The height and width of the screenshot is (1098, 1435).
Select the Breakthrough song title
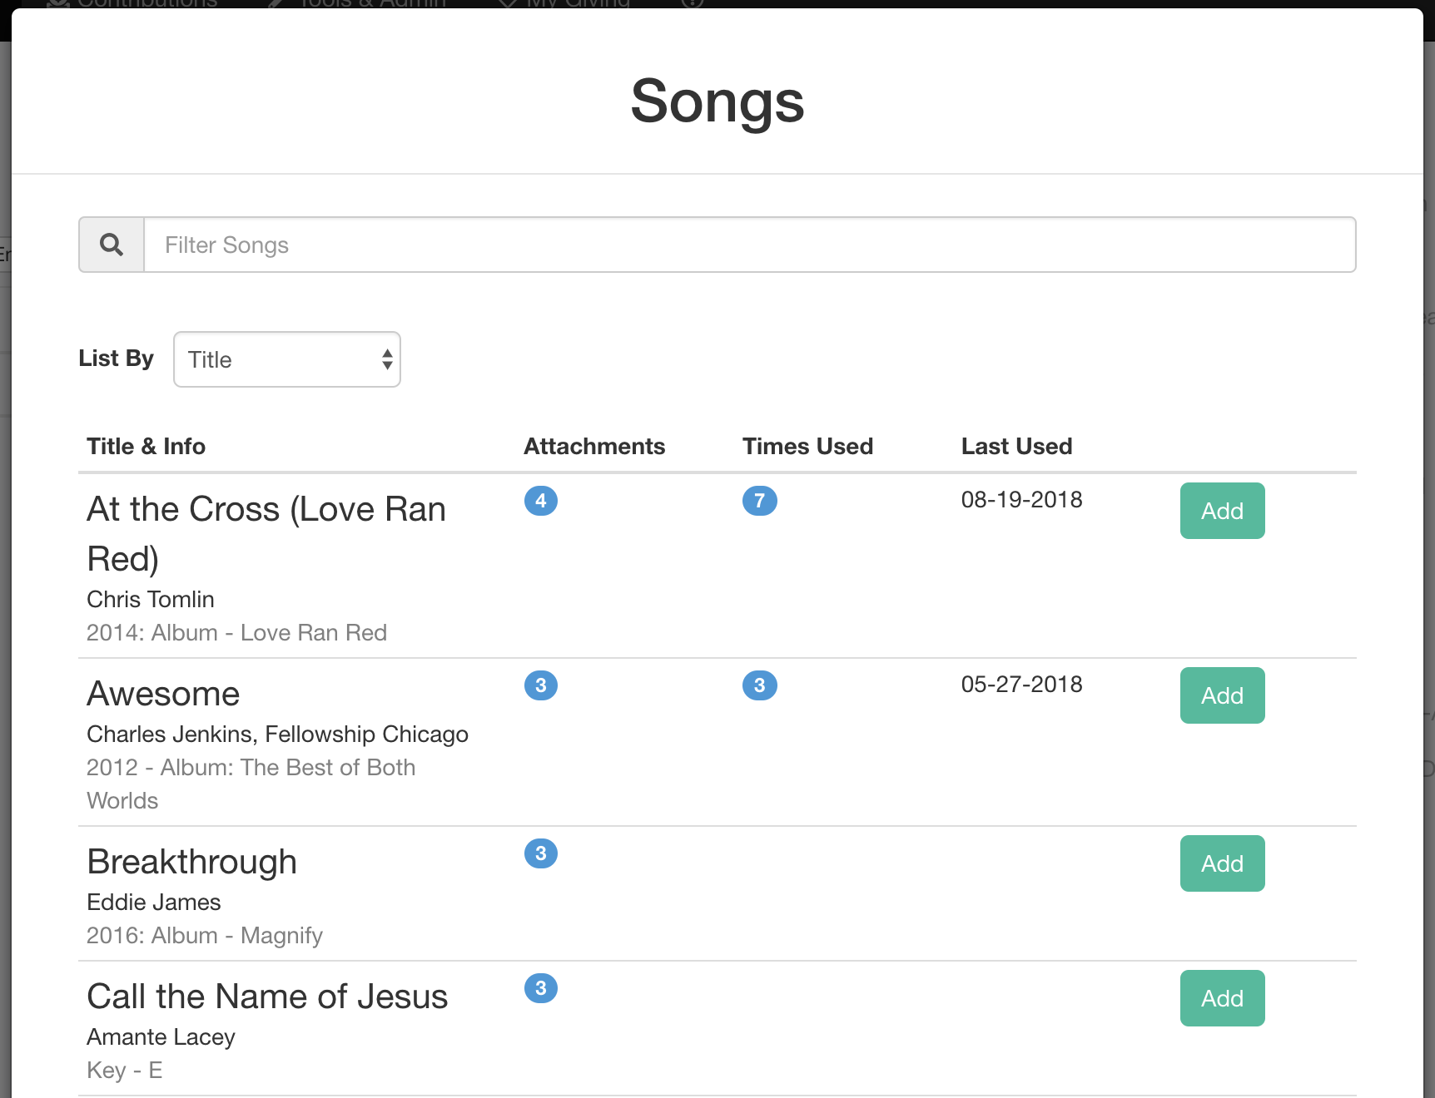[x=191, y=862]
